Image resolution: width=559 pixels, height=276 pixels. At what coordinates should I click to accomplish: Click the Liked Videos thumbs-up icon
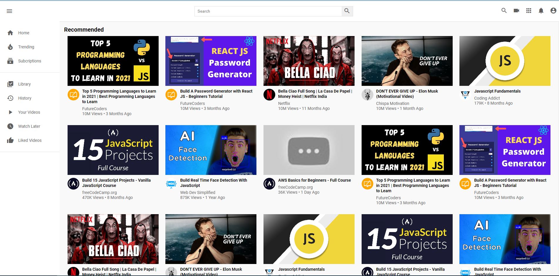coord(10,140)
